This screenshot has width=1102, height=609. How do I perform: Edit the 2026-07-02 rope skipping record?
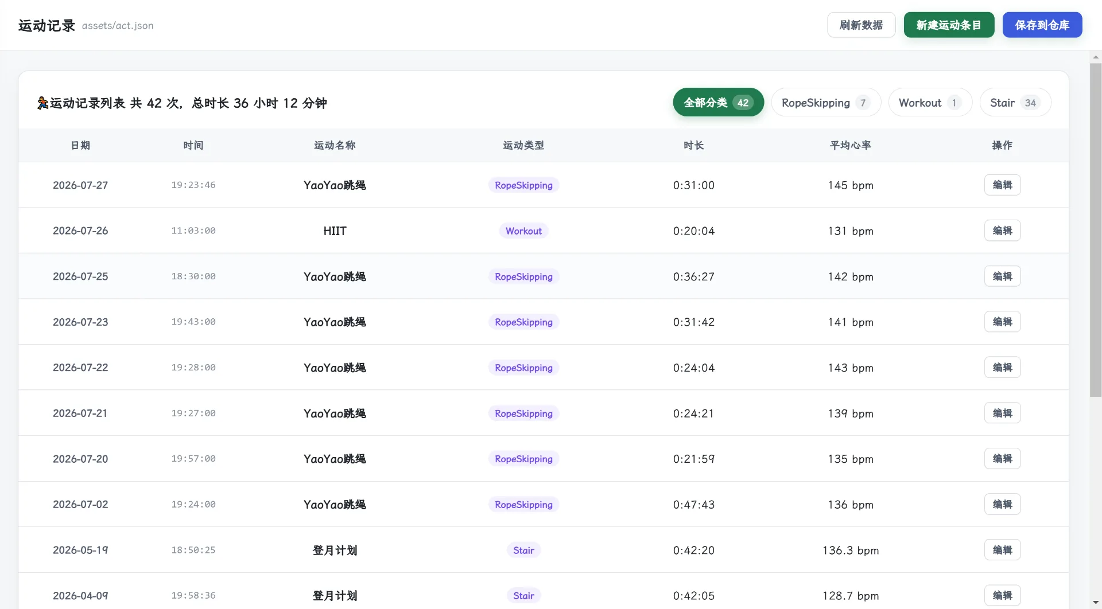click(x=1002, y=505)
